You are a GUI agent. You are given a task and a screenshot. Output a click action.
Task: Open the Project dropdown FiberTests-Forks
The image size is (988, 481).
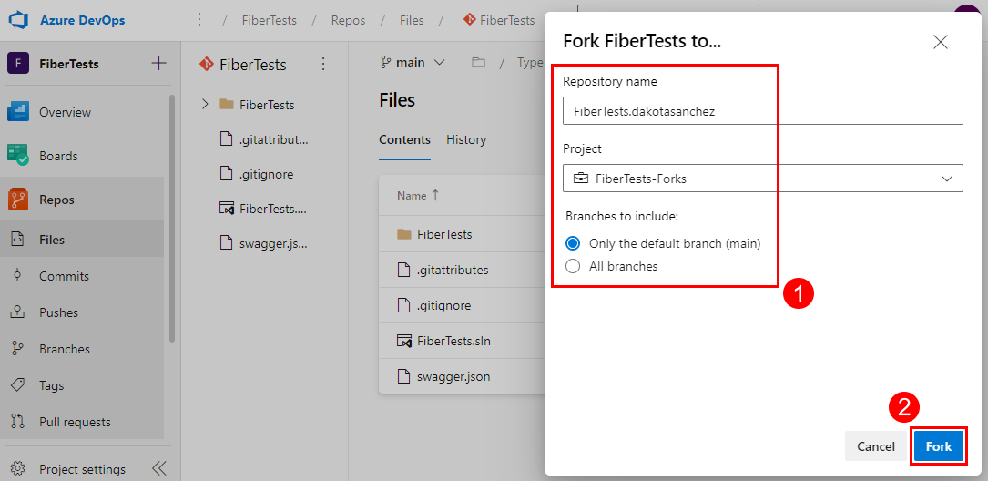tap(762, 179)
